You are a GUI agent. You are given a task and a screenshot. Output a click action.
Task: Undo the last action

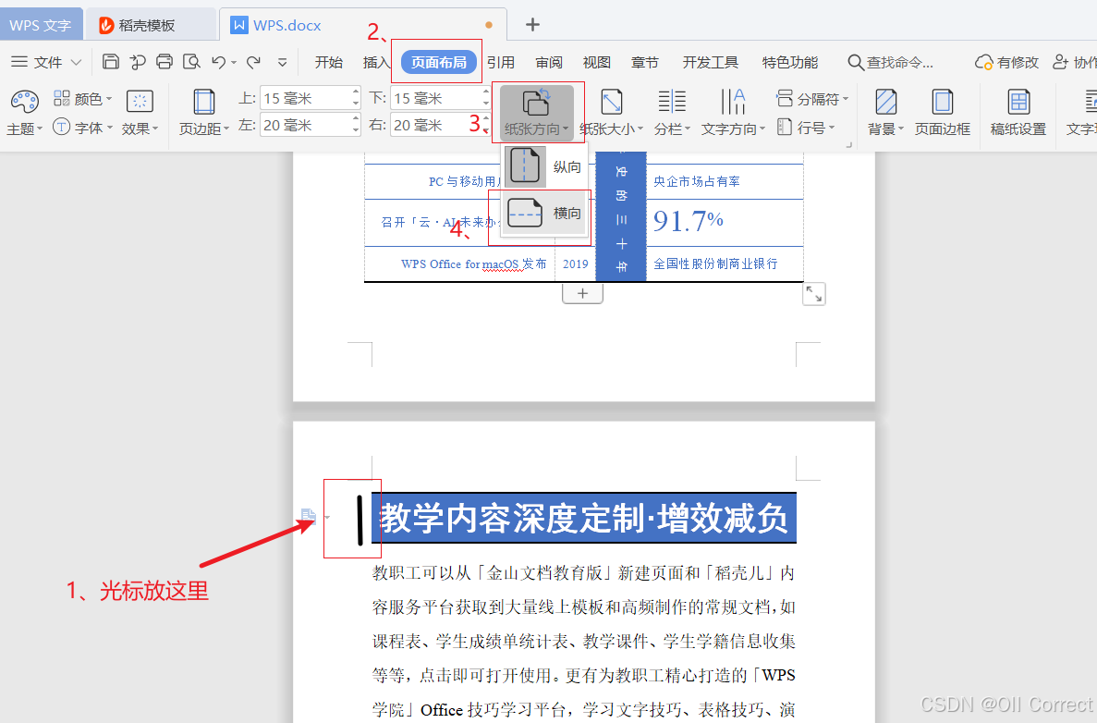219,62
